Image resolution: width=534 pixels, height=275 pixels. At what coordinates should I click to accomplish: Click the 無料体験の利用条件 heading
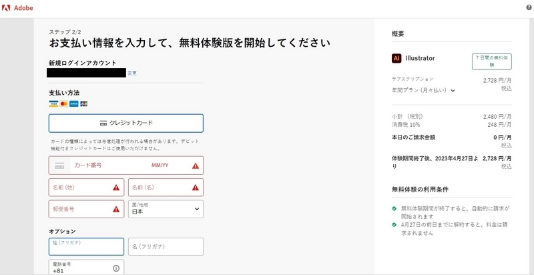[420, 190]
